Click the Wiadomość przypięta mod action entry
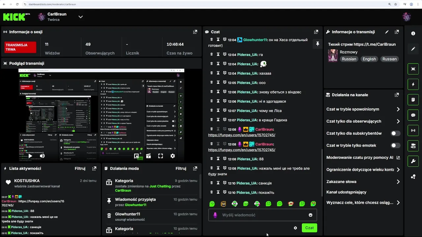 pyautogui.click(x=152, y=202)
